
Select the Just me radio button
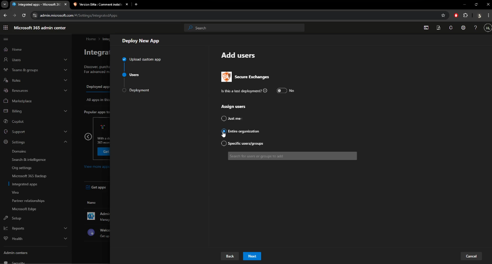point(224,118)
